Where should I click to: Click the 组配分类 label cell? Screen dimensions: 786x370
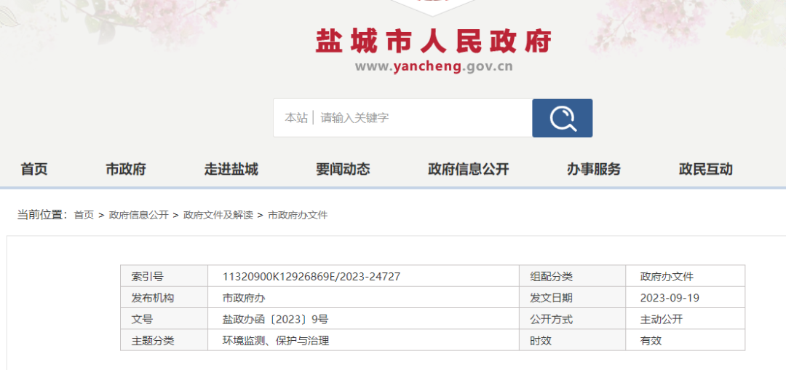573,276
